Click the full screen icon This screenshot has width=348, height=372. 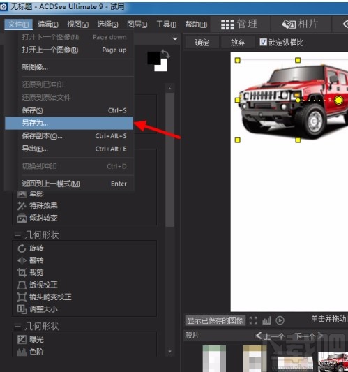[253, 320]
